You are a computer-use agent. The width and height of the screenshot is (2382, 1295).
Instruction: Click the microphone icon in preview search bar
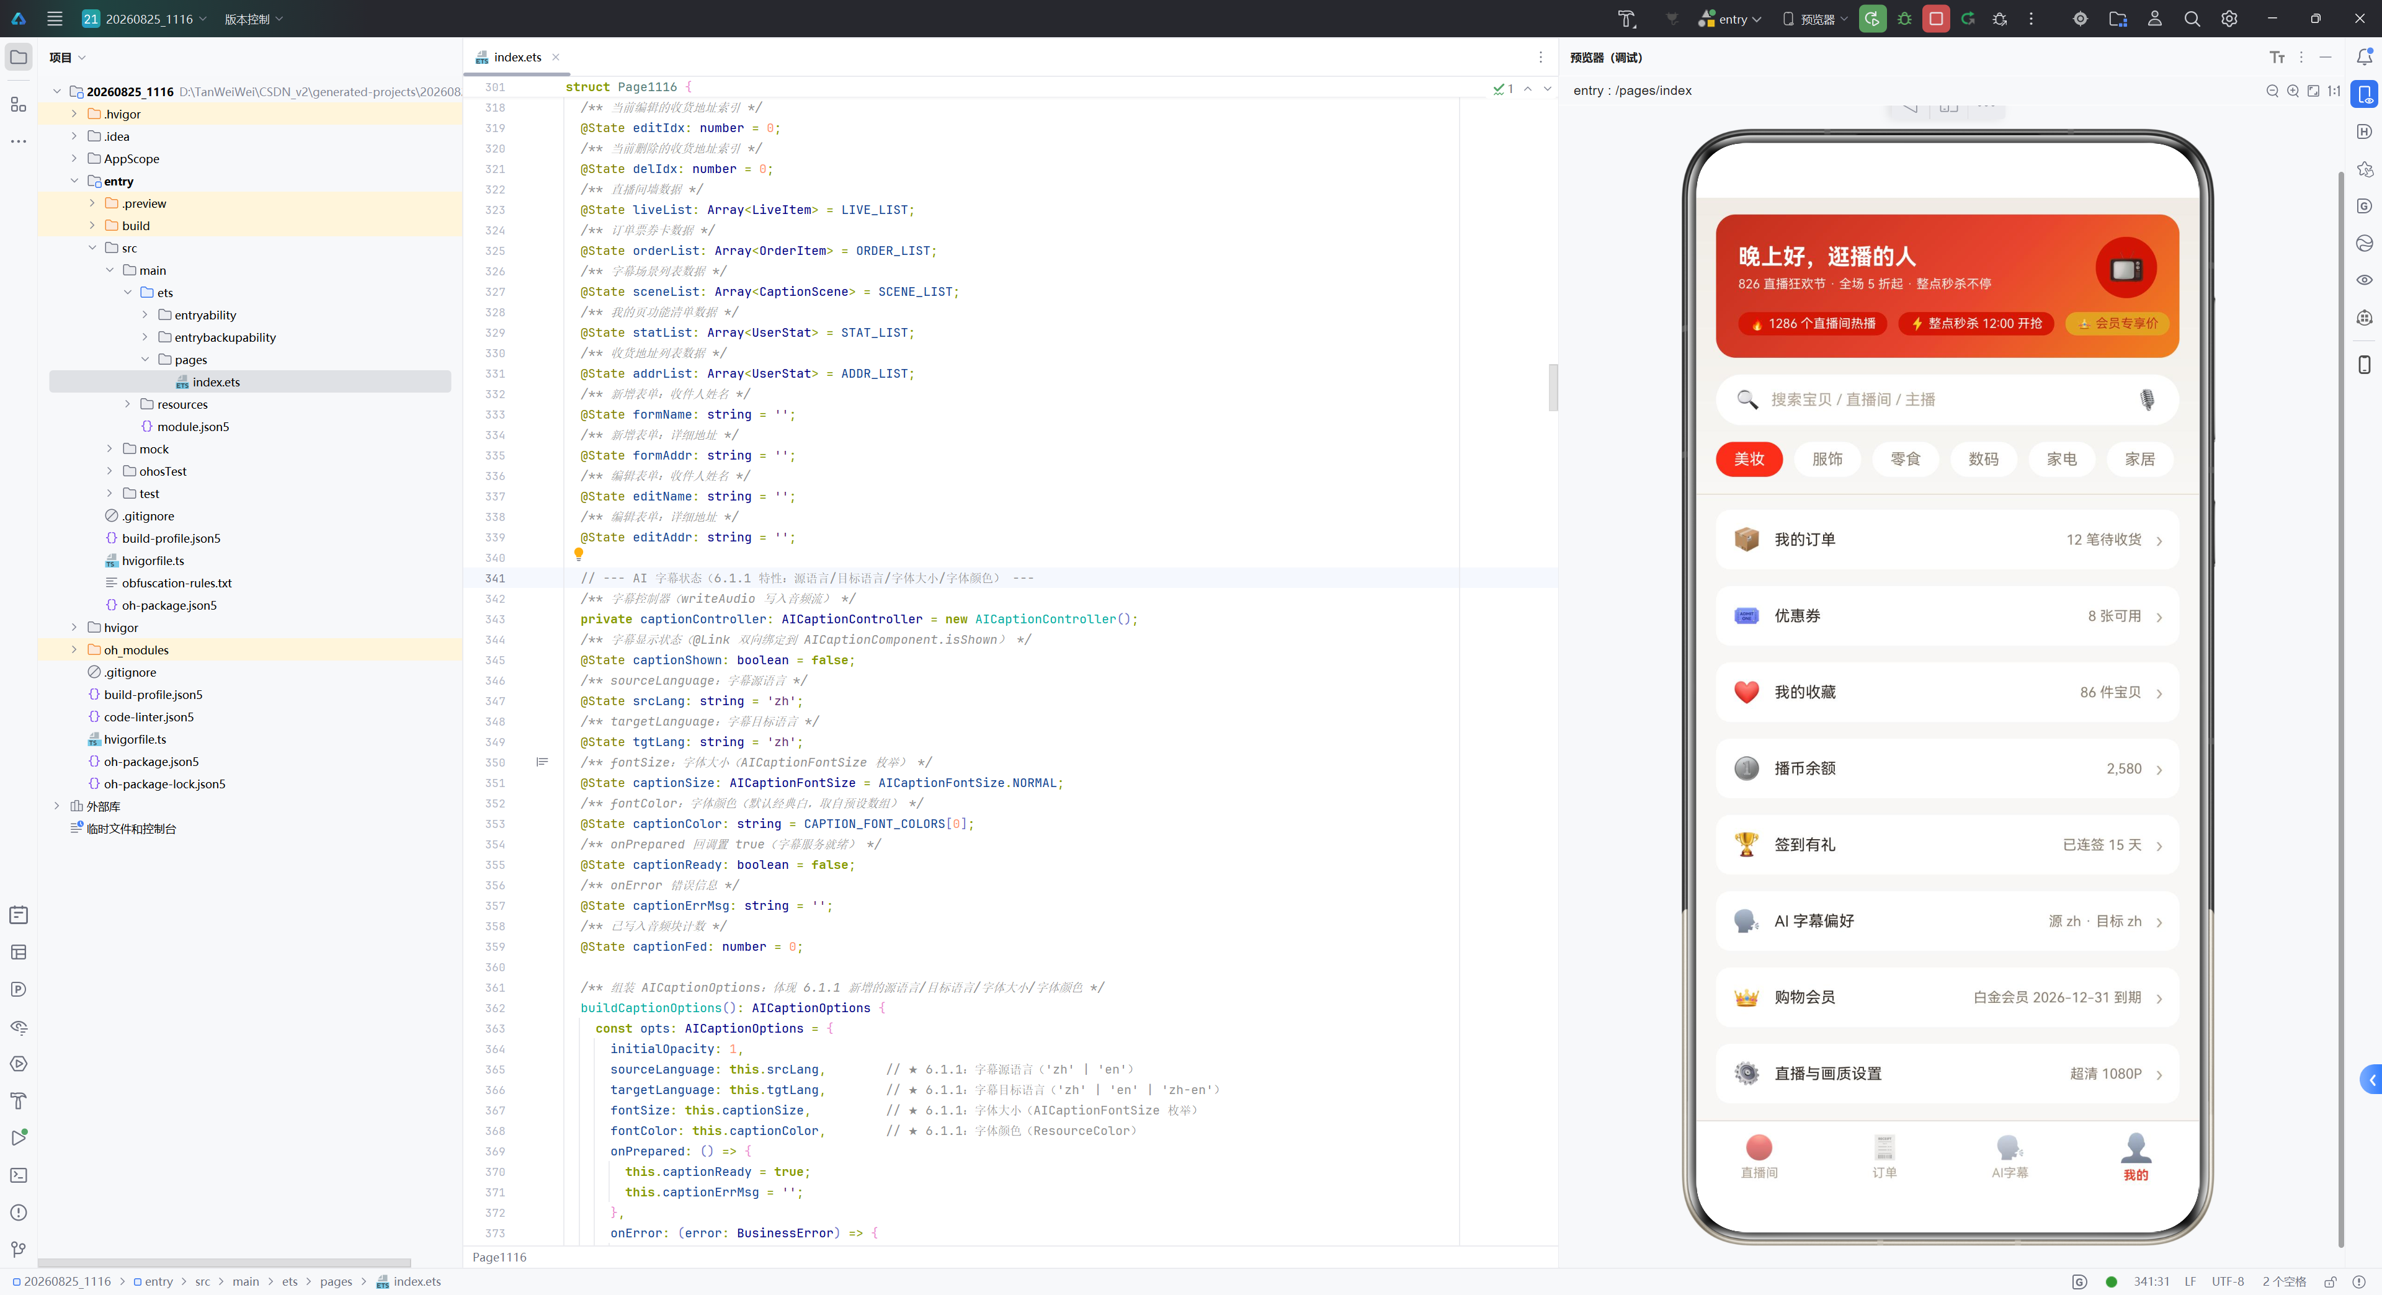point(2147,399)
